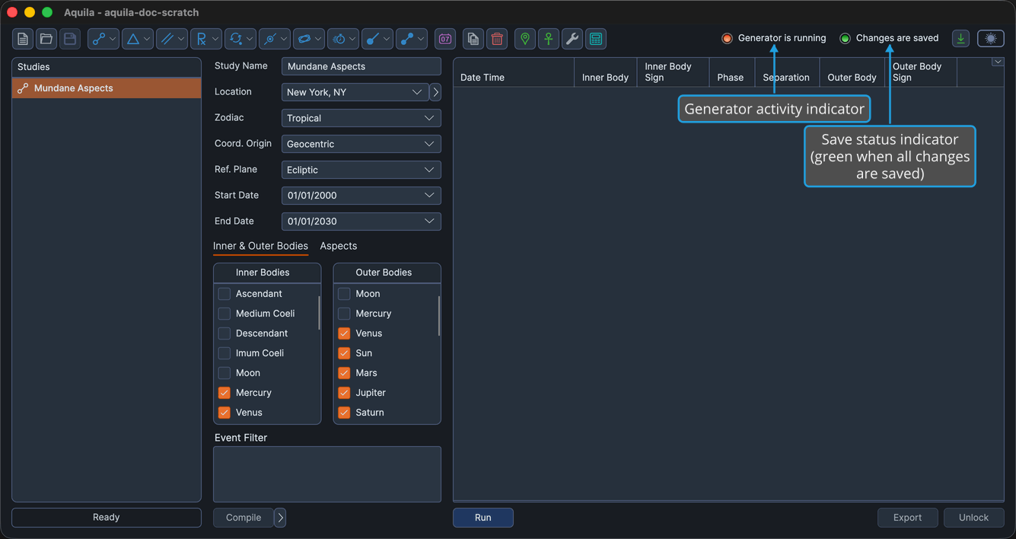Viewport: 1016px width, 539px height.
Task: Click the Compile button
Action: 244,518
